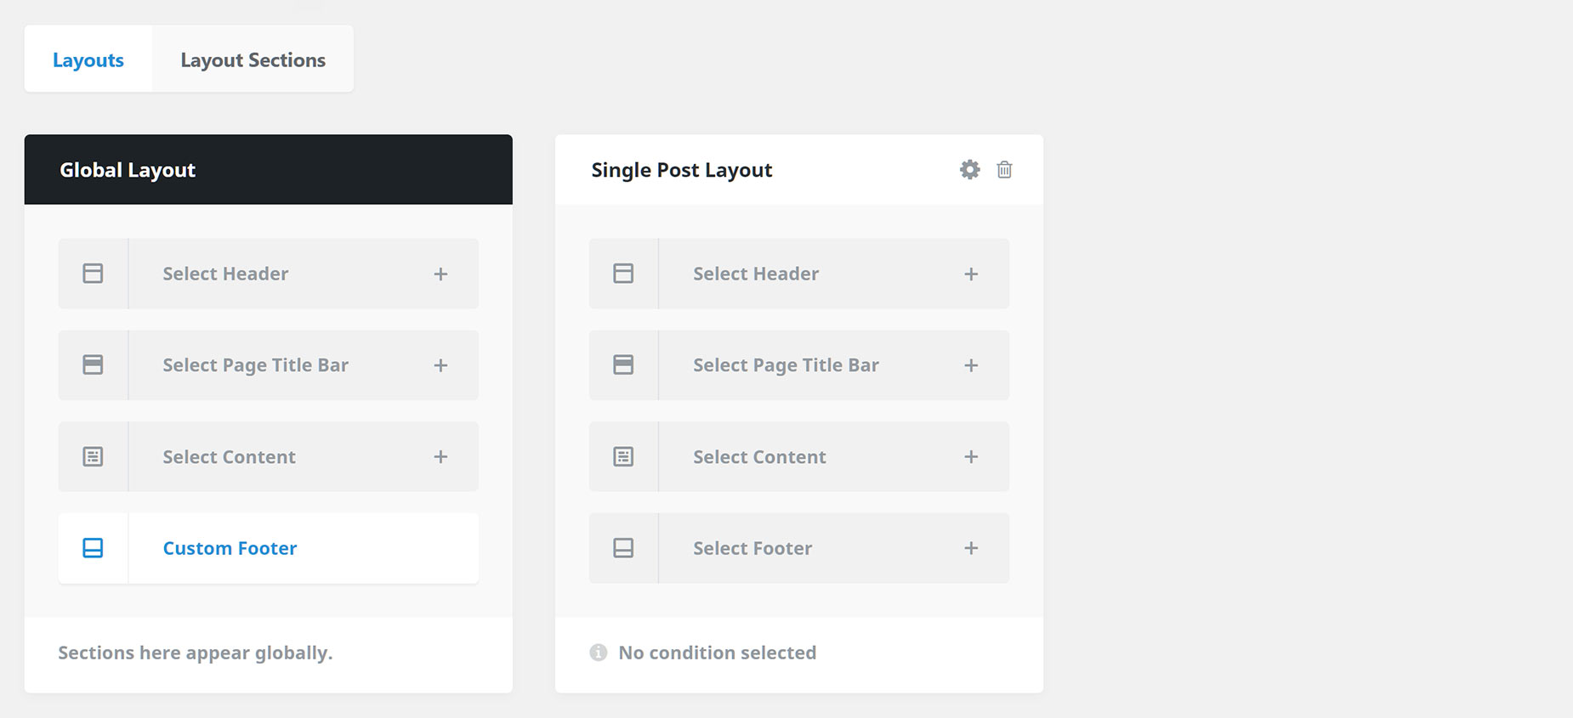This screenshot has height=718, width=1573.
Task: Click info icon beside No condition selected
Action: (x=599, y=653)
